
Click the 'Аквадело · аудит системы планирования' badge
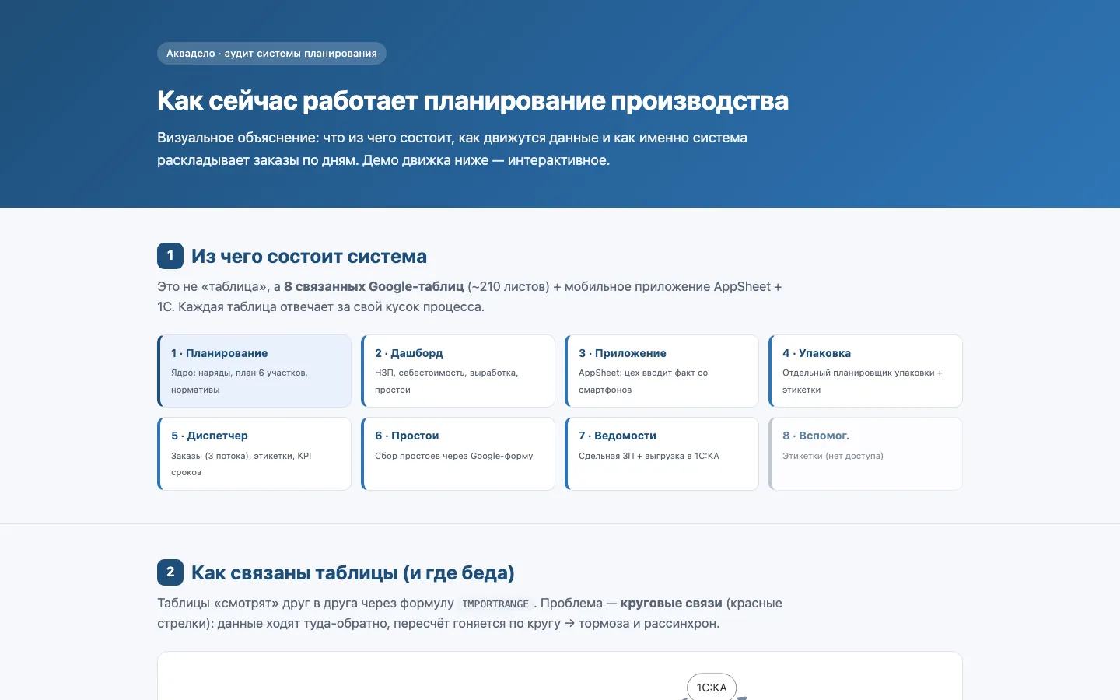tap(271, 54)
